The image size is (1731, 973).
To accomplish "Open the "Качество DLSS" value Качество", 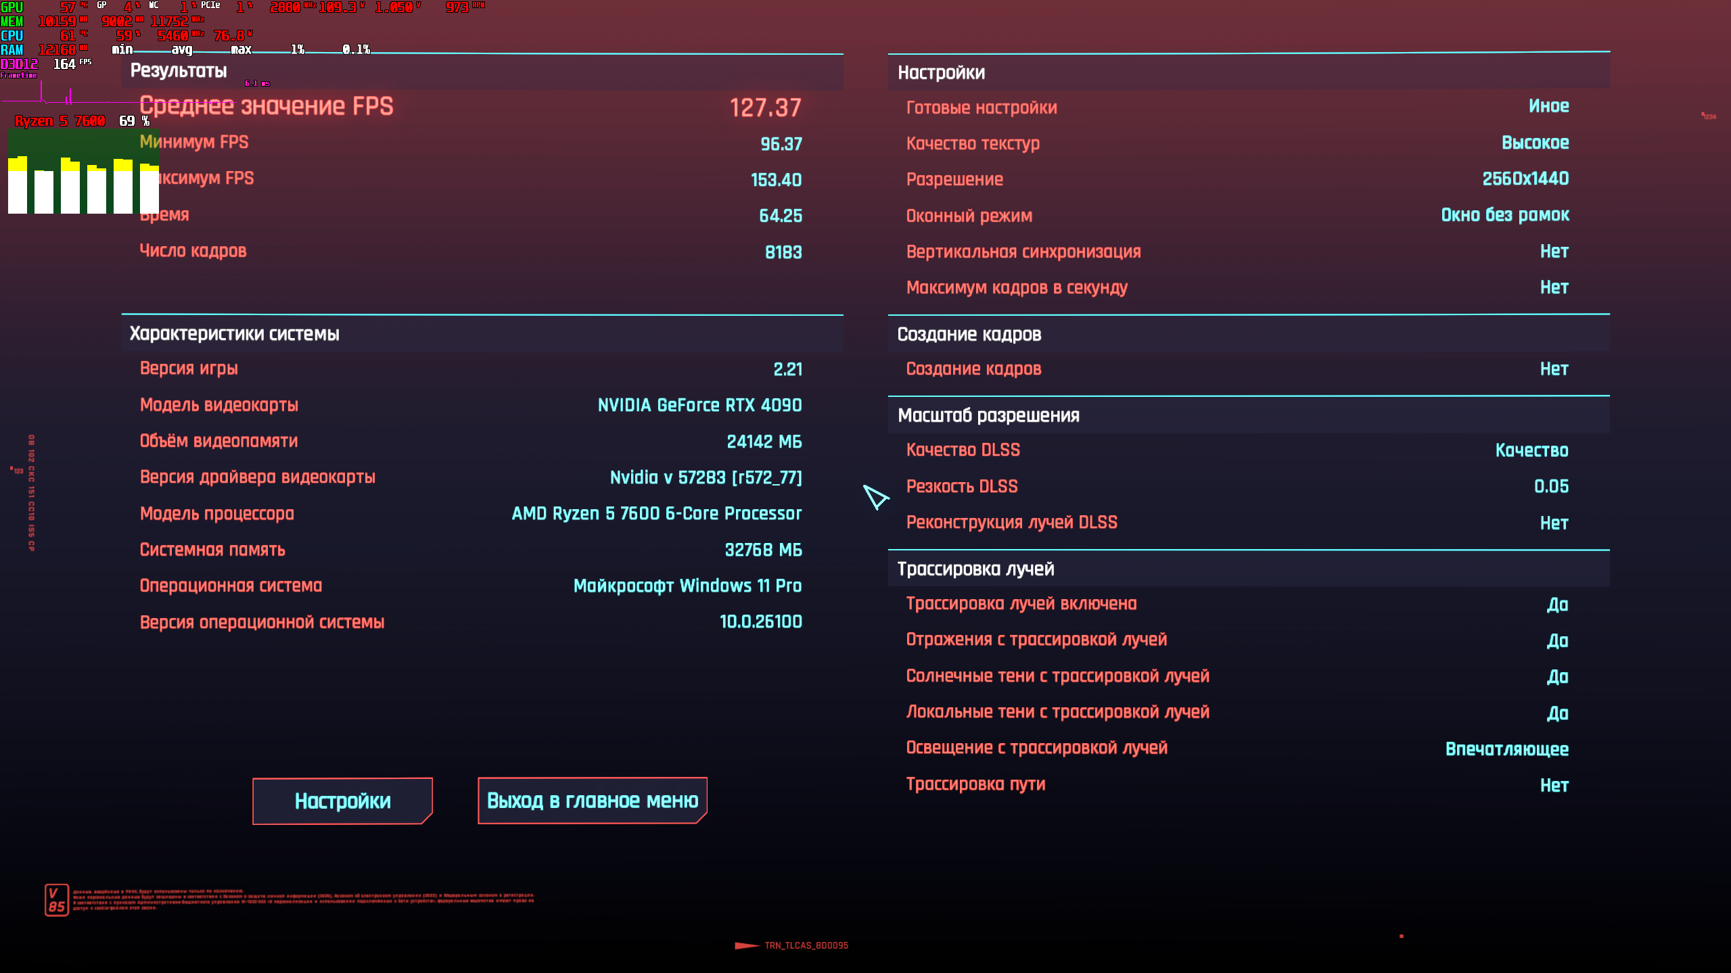I will click(1531, 450).
